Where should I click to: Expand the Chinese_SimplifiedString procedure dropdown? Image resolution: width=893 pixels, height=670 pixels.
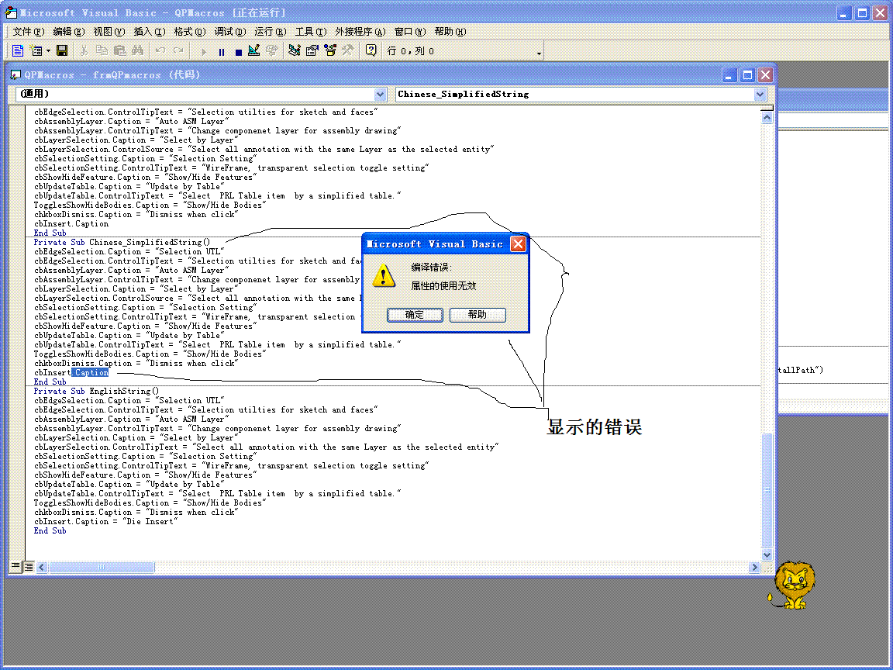pos(760,94)
